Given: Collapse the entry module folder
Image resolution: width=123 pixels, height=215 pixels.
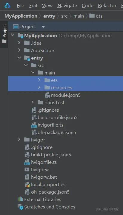Looking at the screenshot, I should (x=19, y=58).
